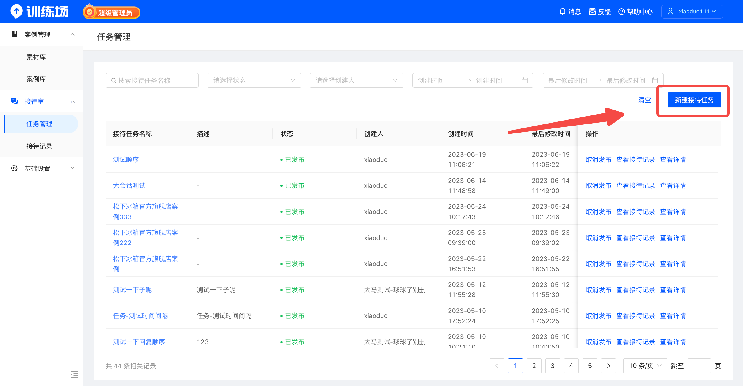Open the 反馈 feedback icon
Screen dimensions: 743x386
pos(592,12)
